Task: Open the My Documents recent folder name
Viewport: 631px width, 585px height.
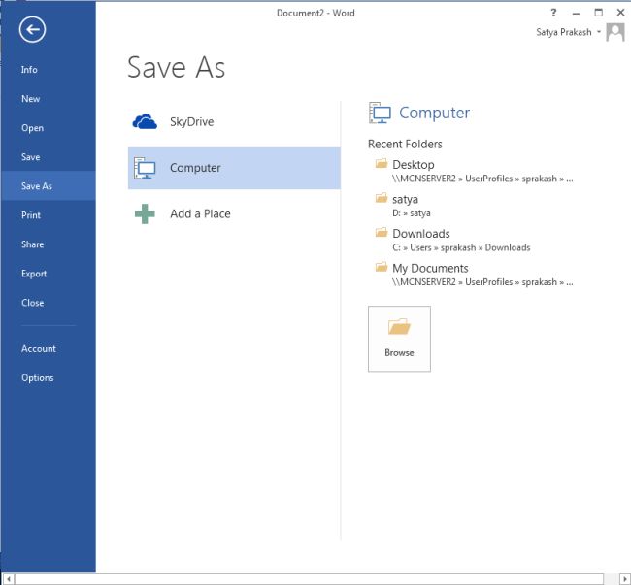Action: [x=430, y=268]
